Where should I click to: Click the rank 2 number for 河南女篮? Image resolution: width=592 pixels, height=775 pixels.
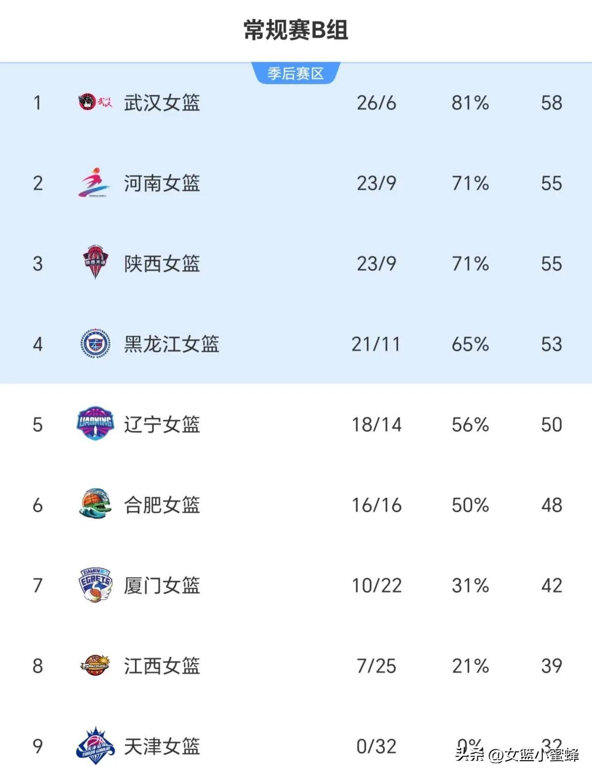pos(38,183)
